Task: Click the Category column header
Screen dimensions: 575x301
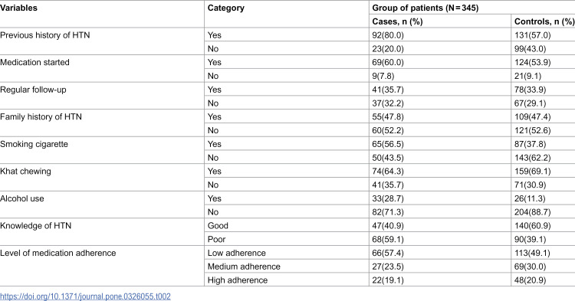Action: 226,8
